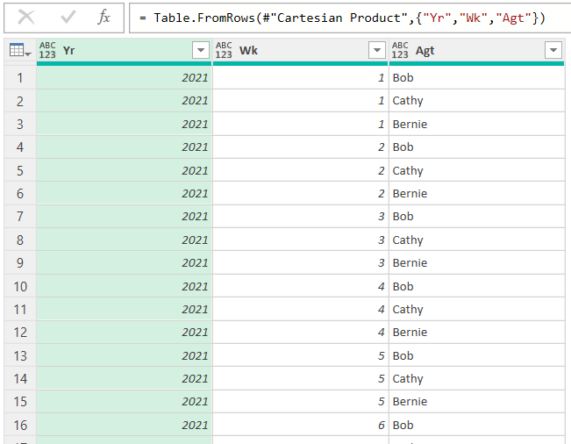Click Cathy cell in row 8
The height and width of the screenshot is (444, 571).
(476, 240)
